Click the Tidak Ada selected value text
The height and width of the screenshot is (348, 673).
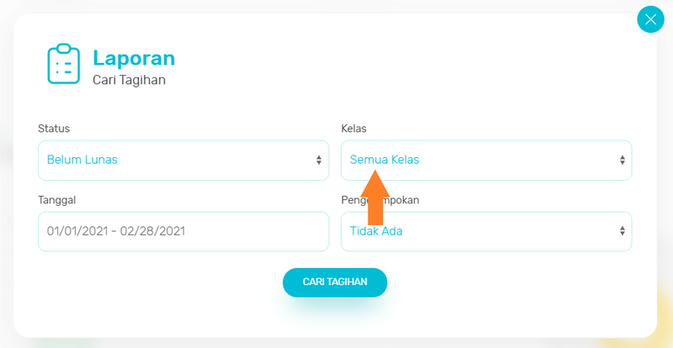coord(376,231)
